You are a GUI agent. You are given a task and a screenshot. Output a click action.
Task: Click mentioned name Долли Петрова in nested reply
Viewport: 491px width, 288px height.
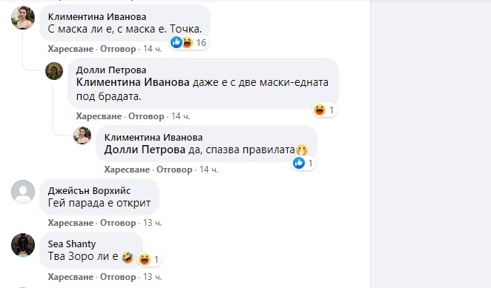click(x=145, y=150)
